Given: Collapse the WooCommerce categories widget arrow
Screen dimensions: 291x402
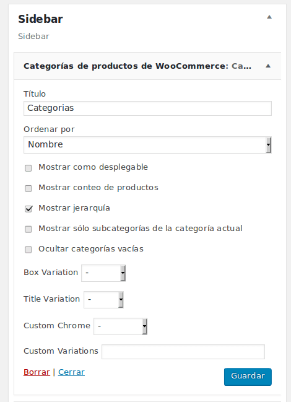Looking at the screenshot, I should pos(268,66).
